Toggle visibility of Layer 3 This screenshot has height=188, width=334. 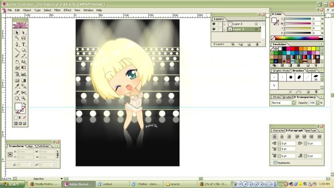tap(214, 30)
